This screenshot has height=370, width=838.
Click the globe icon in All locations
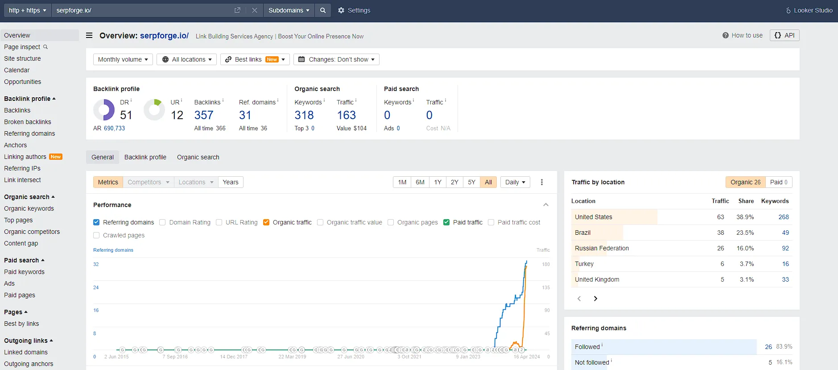point(165,59)
